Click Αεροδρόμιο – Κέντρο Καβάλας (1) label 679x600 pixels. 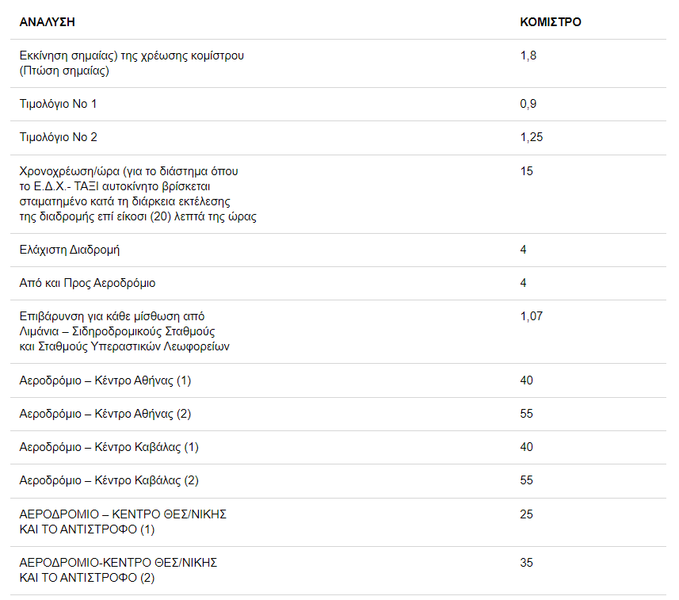pyautogui.click(x=109, y=447)
